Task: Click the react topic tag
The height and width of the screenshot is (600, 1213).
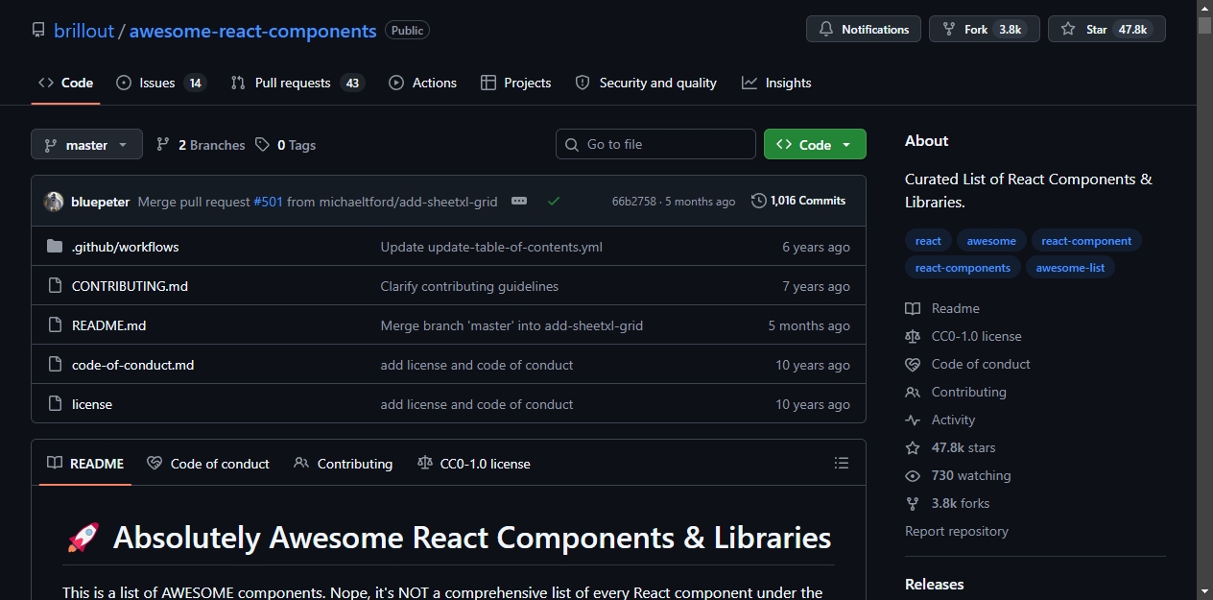Action: pos(928,241)
